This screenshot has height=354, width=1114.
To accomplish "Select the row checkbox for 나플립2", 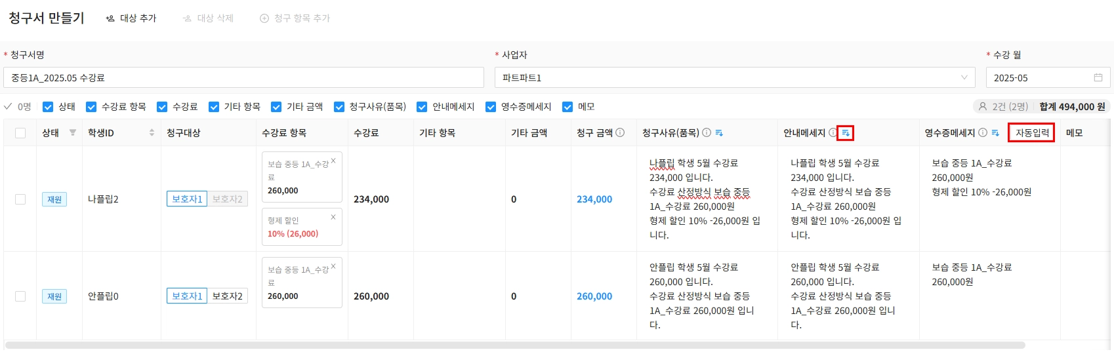I will (x=20, y=199).
